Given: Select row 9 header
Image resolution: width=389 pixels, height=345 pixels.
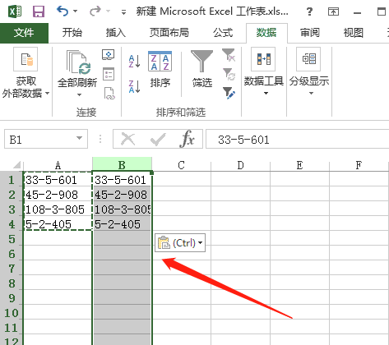Looking at the screenshot, I should pyautogui.click(x=12, y=298).
